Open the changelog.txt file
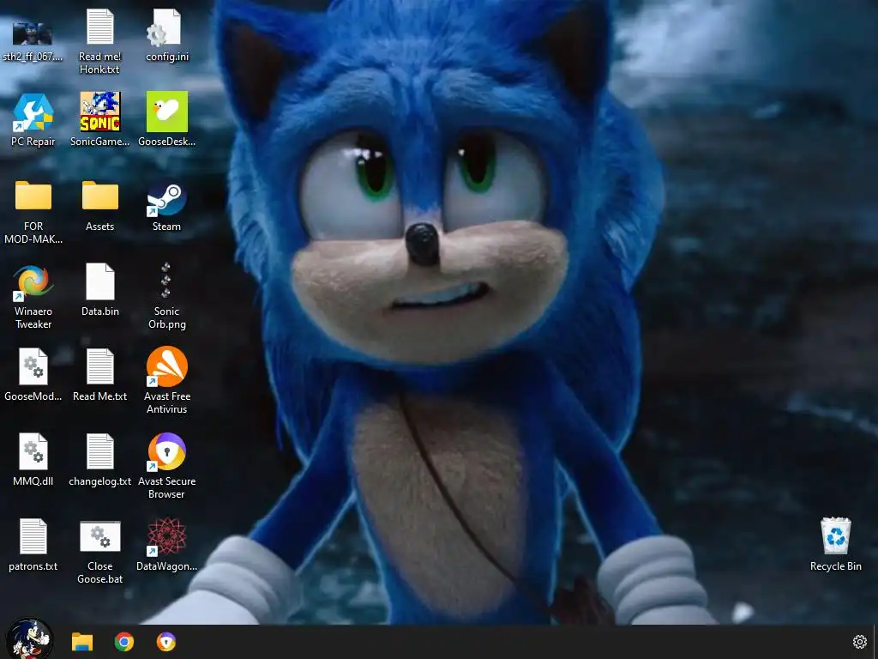The width and height of the screenshot is (878, 659). pyautogui.click(x=100, y=451)
